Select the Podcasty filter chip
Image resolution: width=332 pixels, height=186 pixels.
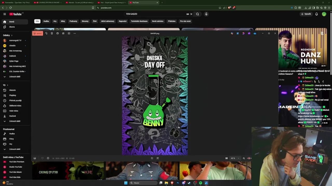click(x=73, y=21)
